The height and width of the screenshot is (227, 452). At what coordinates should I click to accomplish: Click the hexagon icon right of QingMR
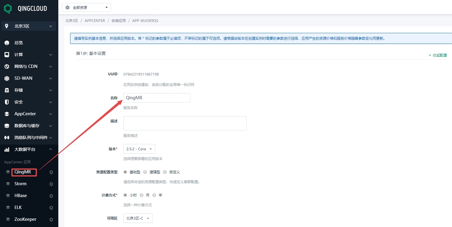pyautogui.click(x=51, y=172)
